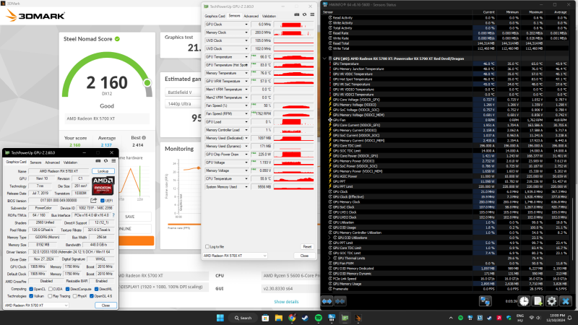Switch to Validation tab in GPU-Z Sensors window
578x325 pixels.
coord(269,16)
